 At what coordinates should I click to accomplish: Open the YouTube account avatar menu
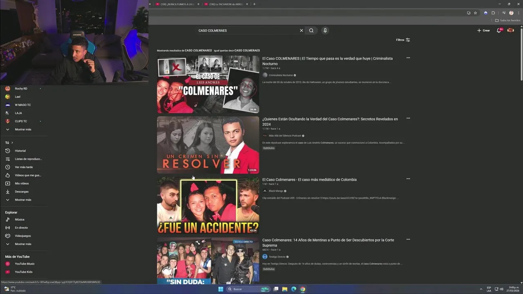510,30
